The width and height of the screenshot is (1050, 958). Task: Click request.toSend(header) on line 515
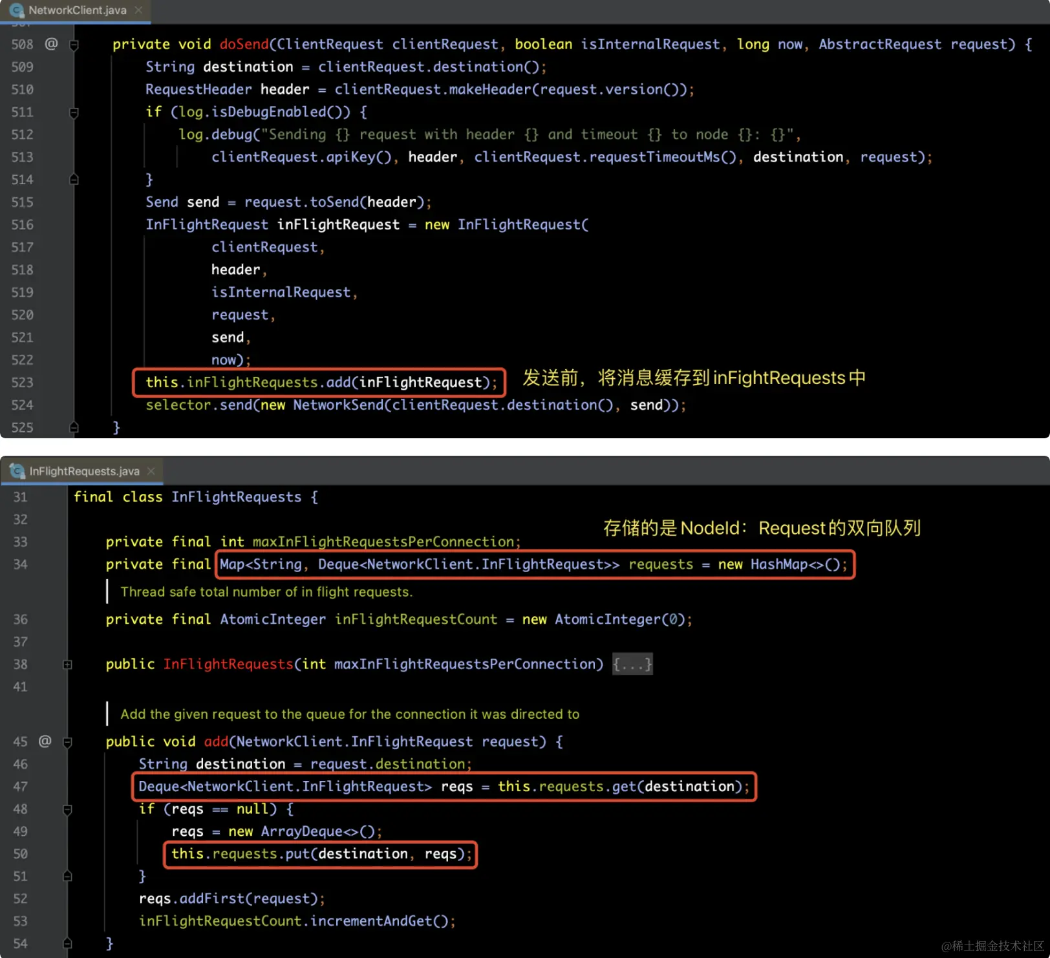pos(334,202)
